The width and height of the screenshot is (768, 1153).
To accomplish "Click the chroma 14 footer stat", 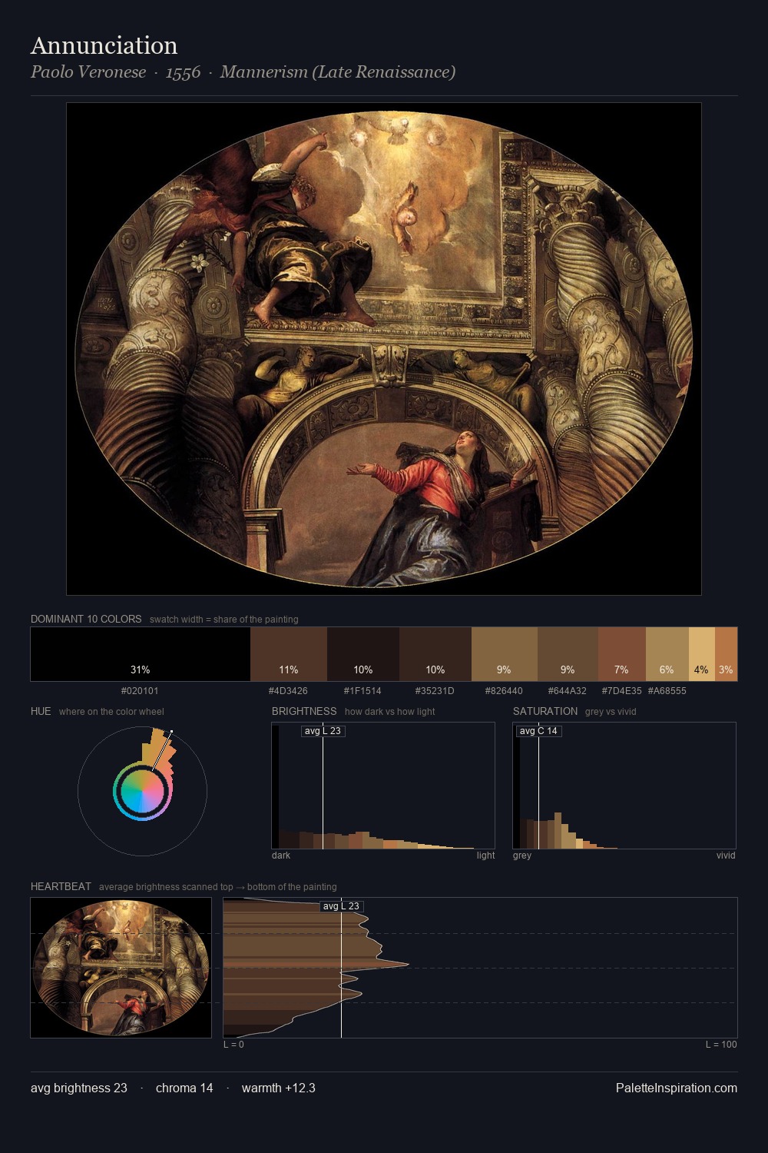I will click(184, 1088).
